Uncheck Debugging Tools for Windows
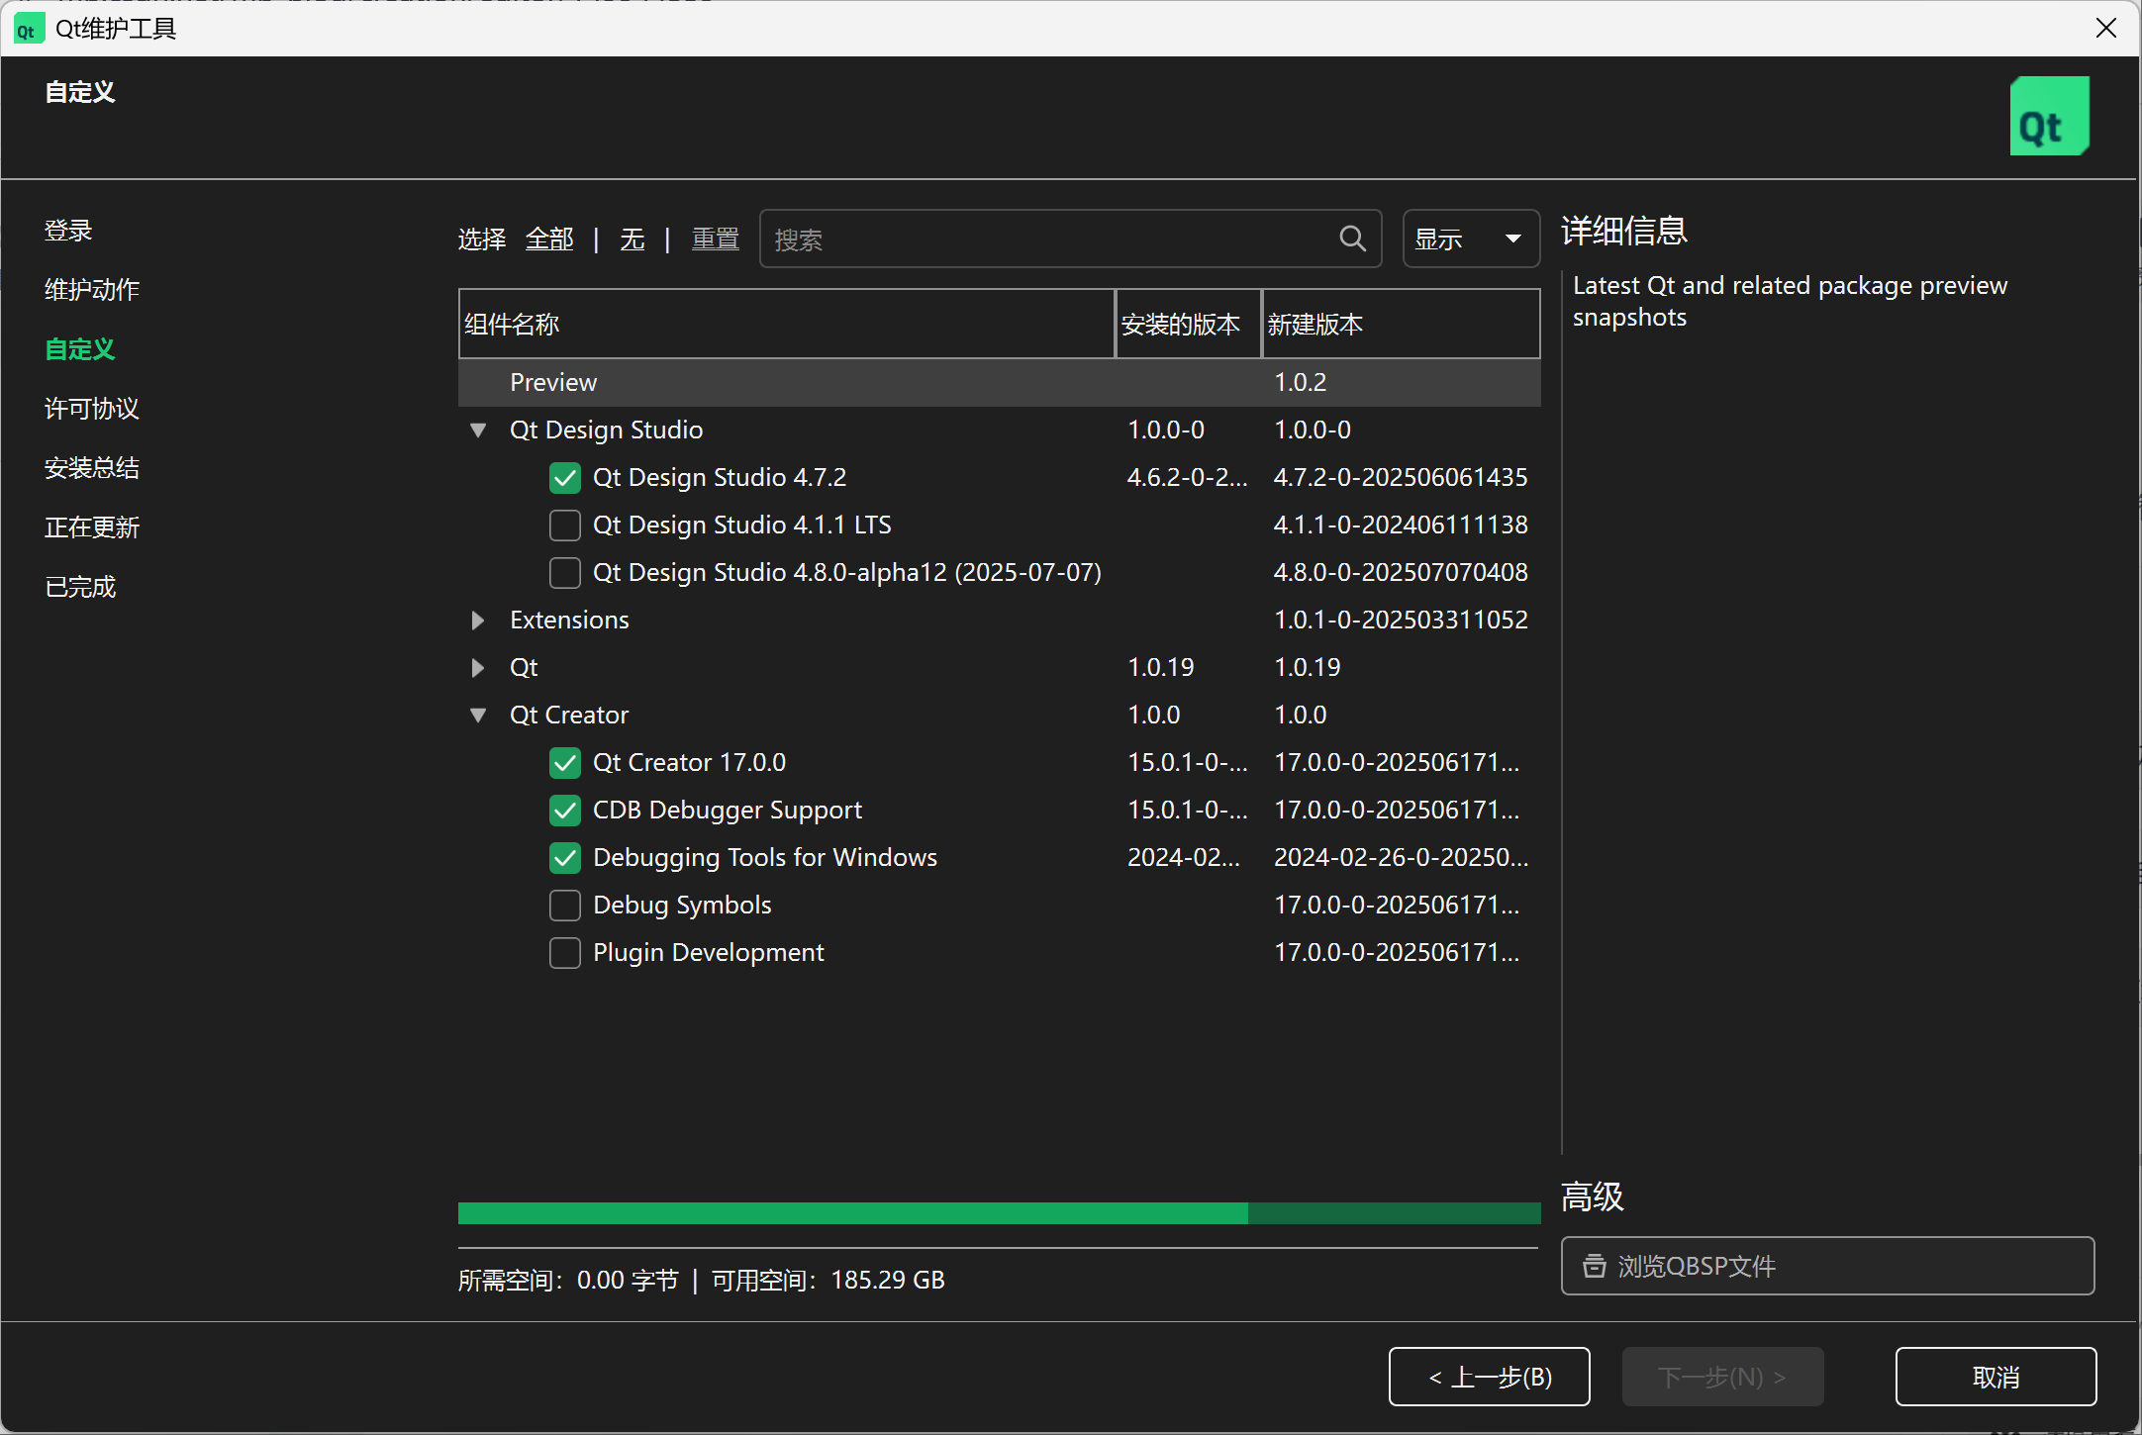This screenshot has height=1435, width=2142. 564,858
